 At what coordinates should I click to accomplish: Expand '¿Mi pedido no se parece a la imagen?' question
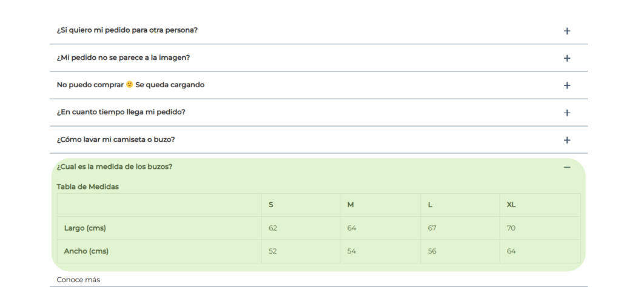319,58
